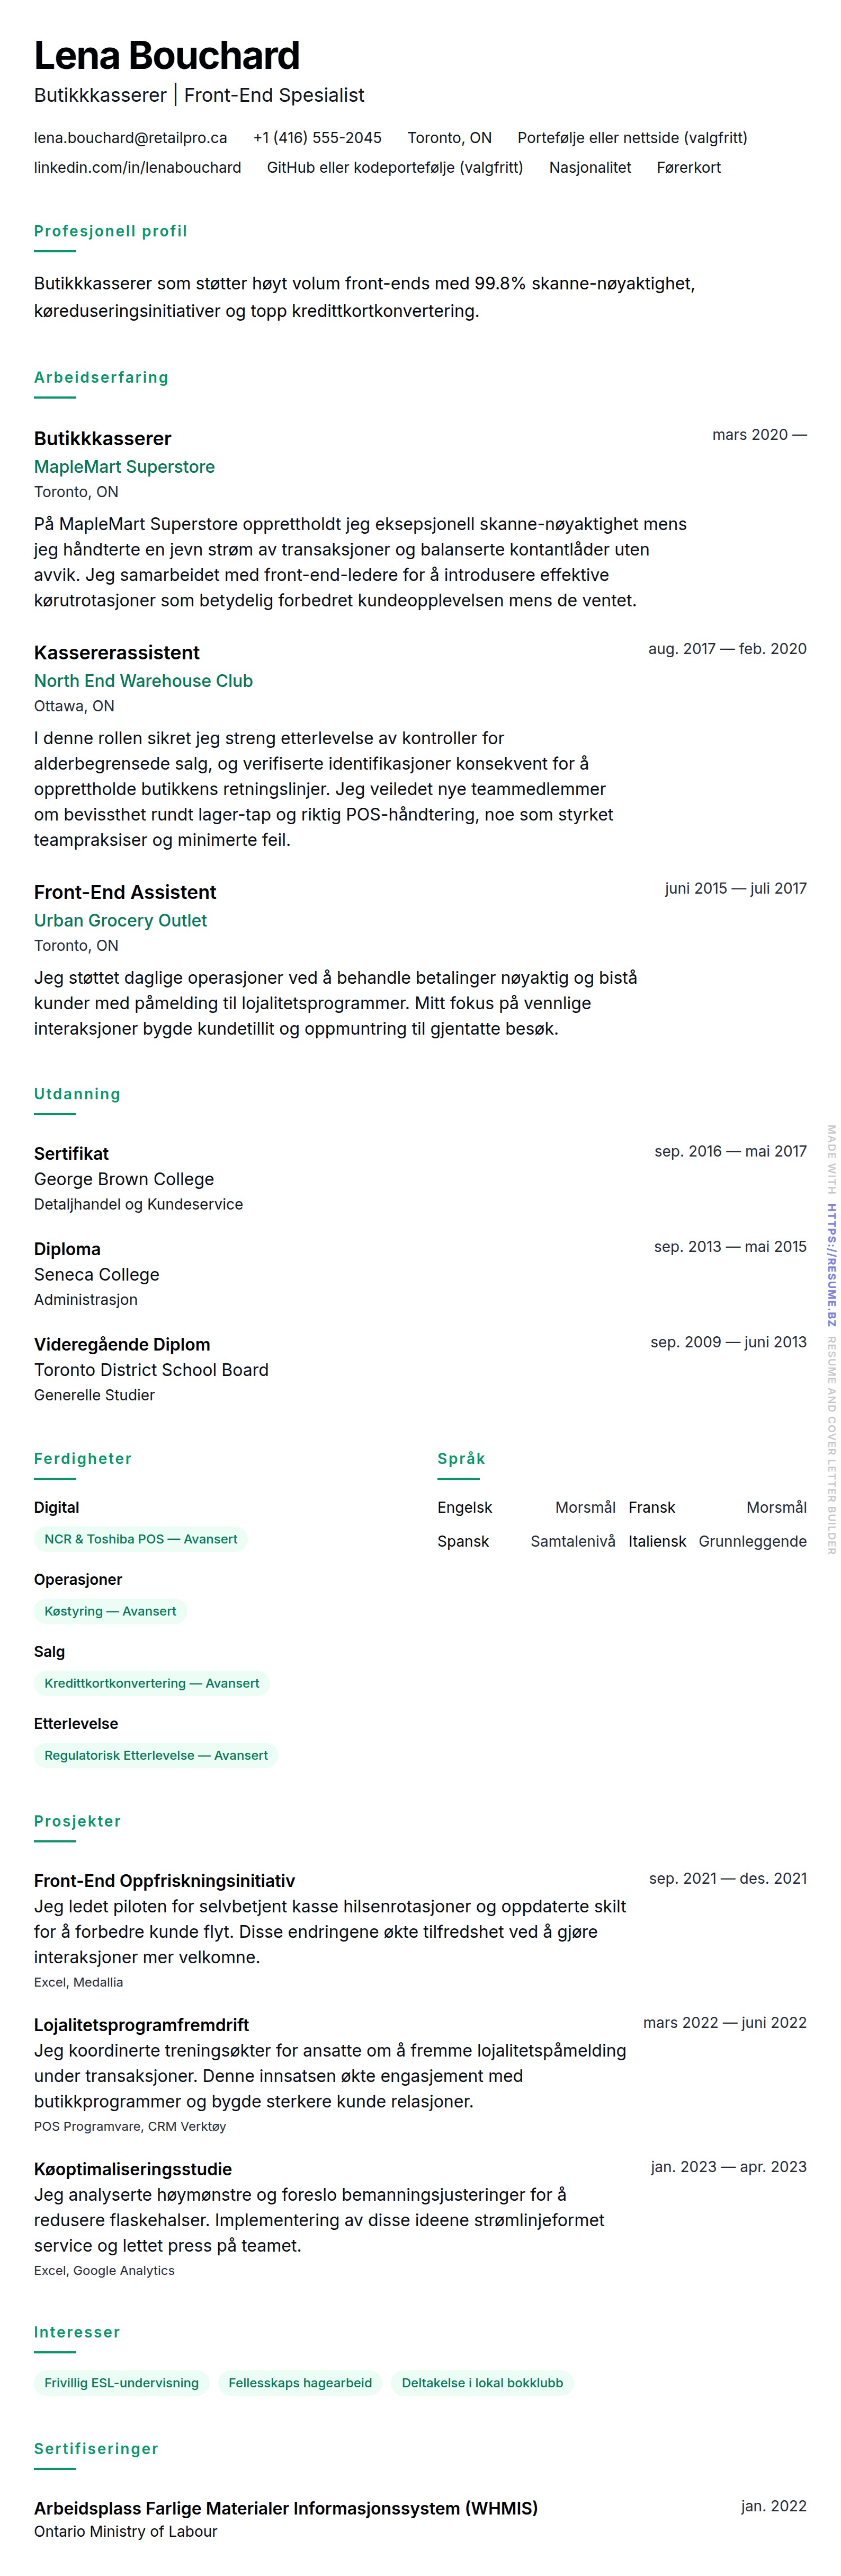
Task: Click the Lena Bouchard name heading
Action: (167, 56)
